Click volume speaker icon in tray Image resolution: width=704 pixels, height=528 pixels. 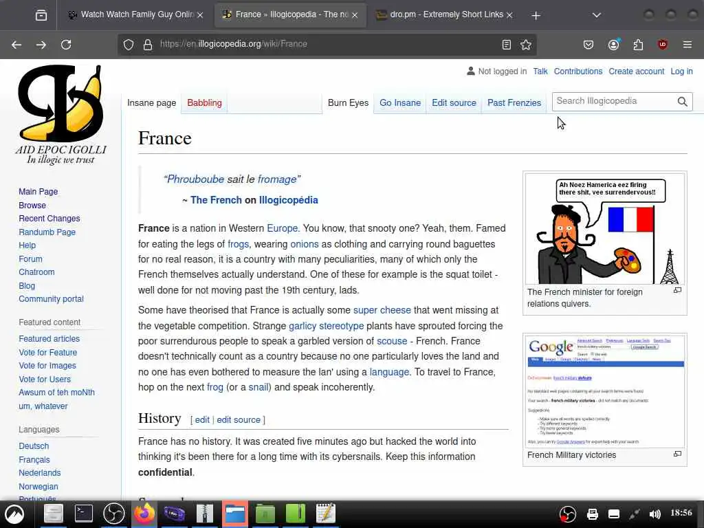point(655,514)
